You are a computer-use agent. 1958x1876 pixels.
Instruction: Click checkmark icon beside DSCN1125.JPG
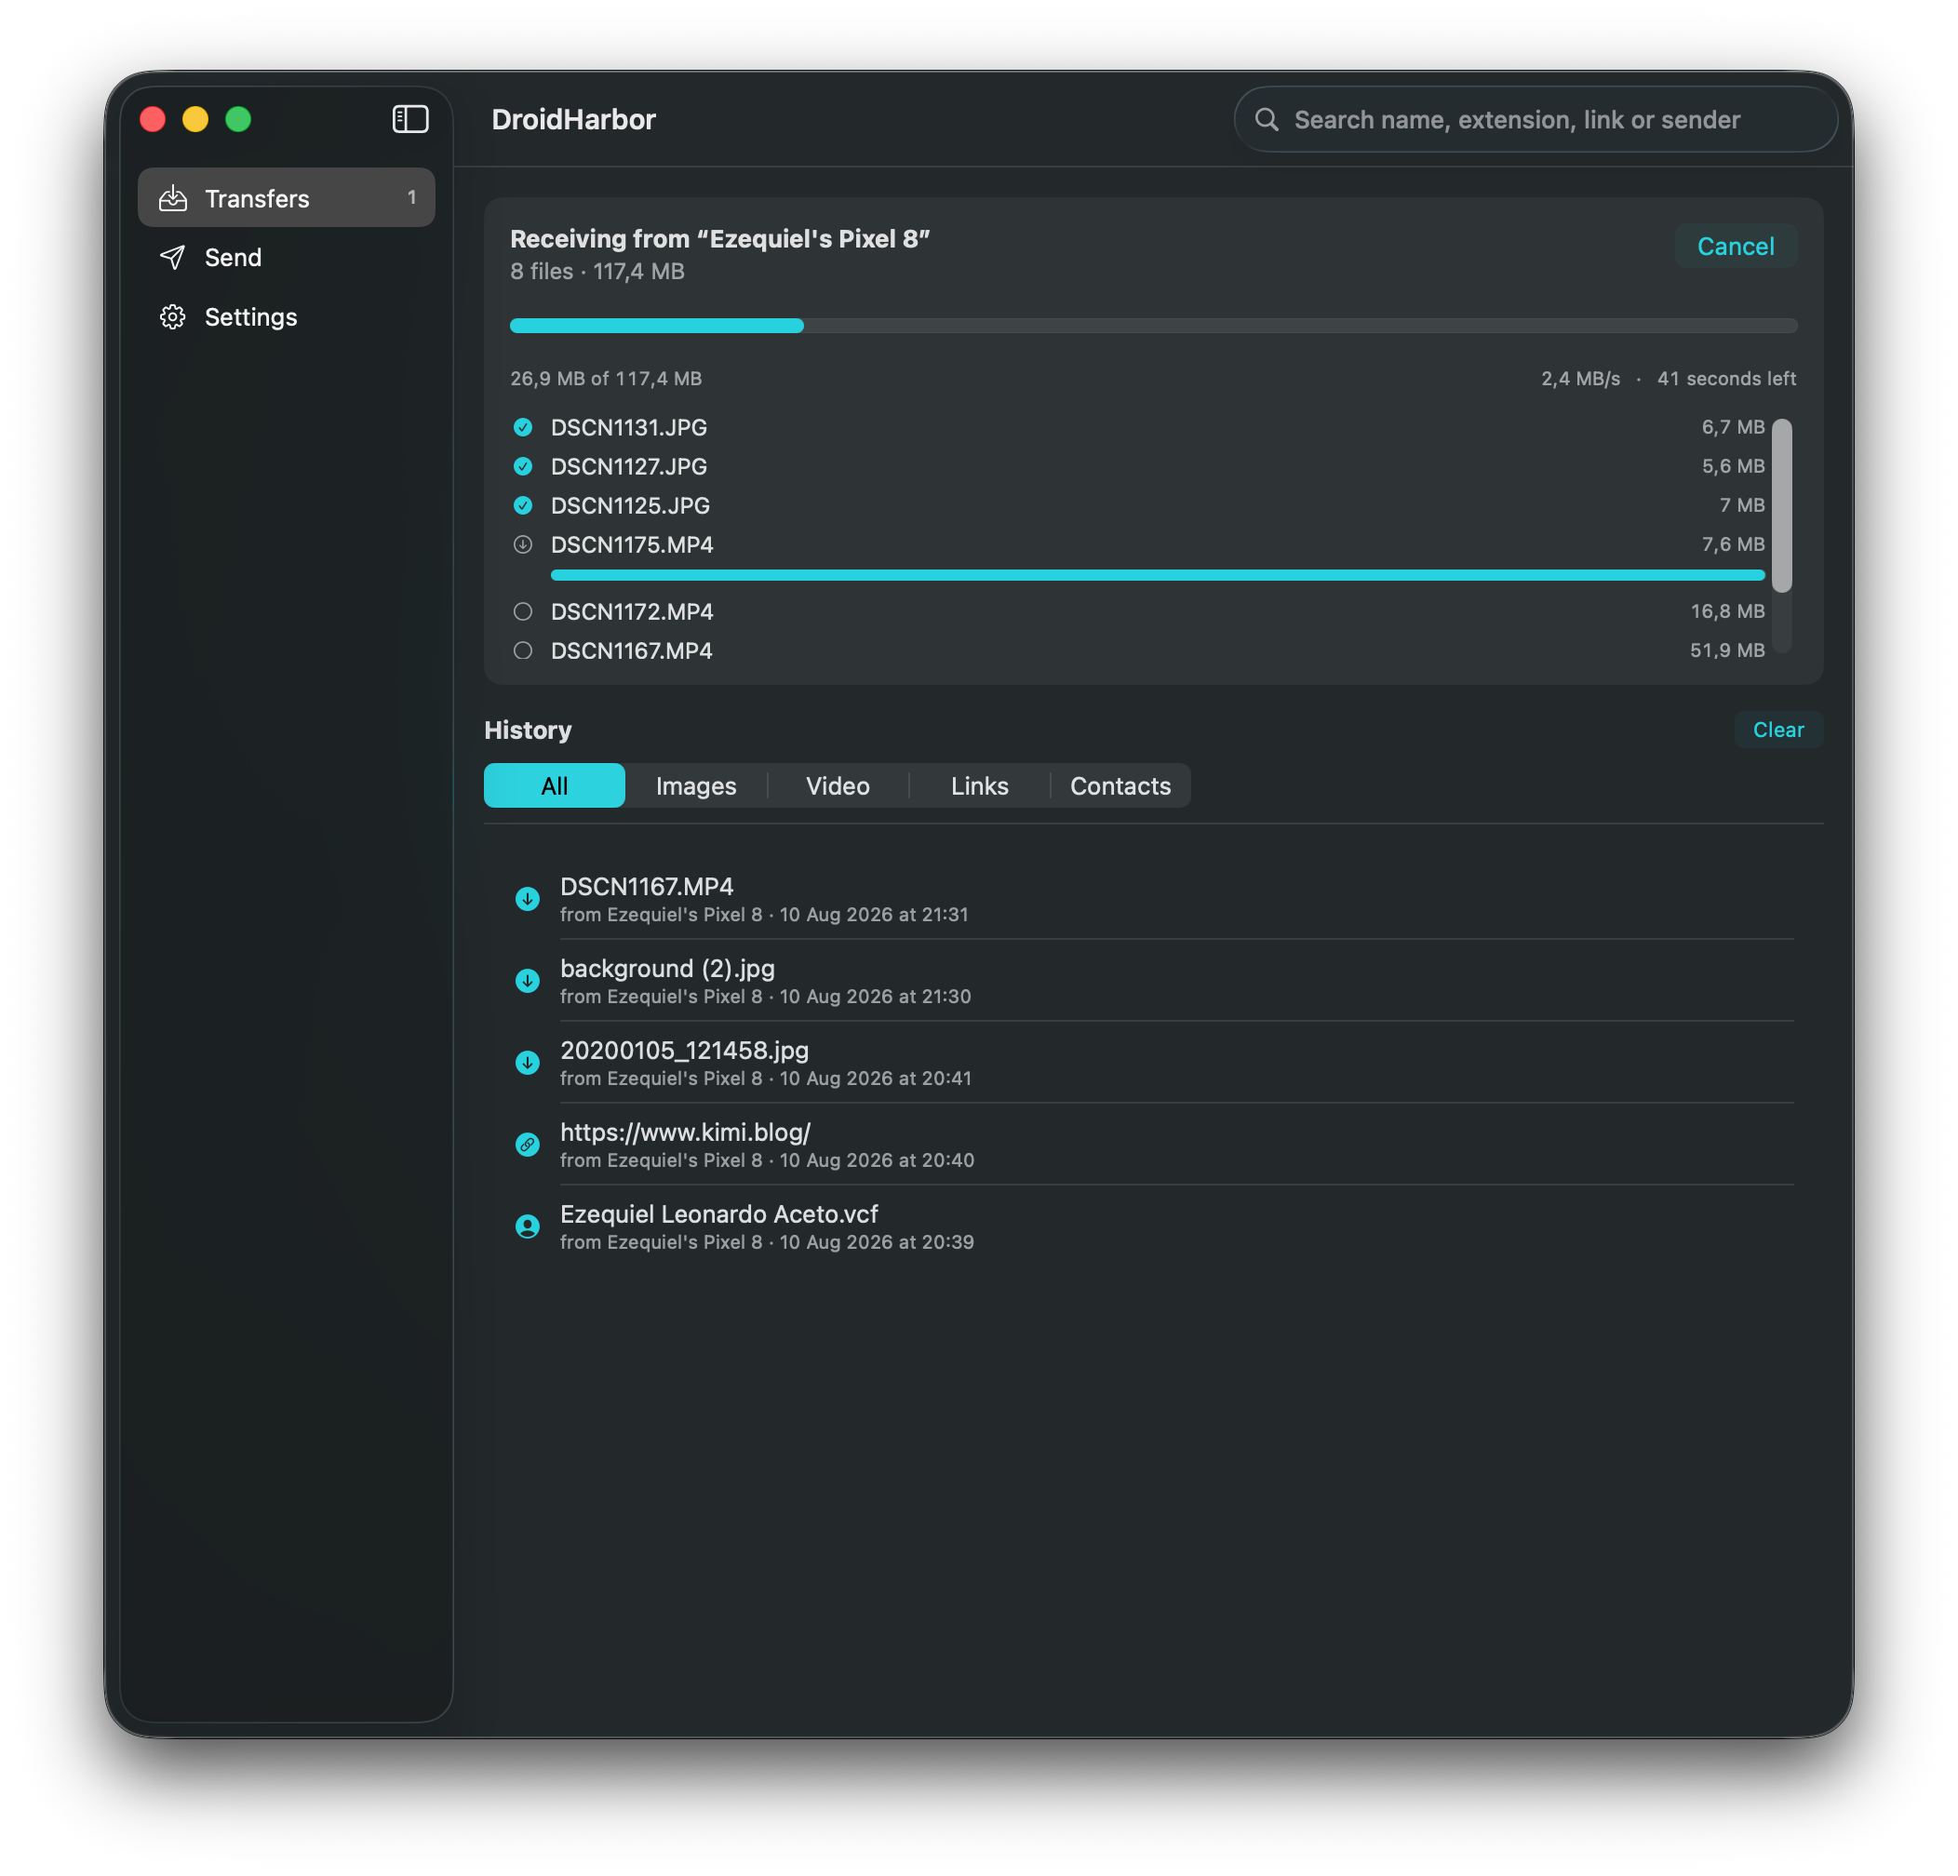522,505
